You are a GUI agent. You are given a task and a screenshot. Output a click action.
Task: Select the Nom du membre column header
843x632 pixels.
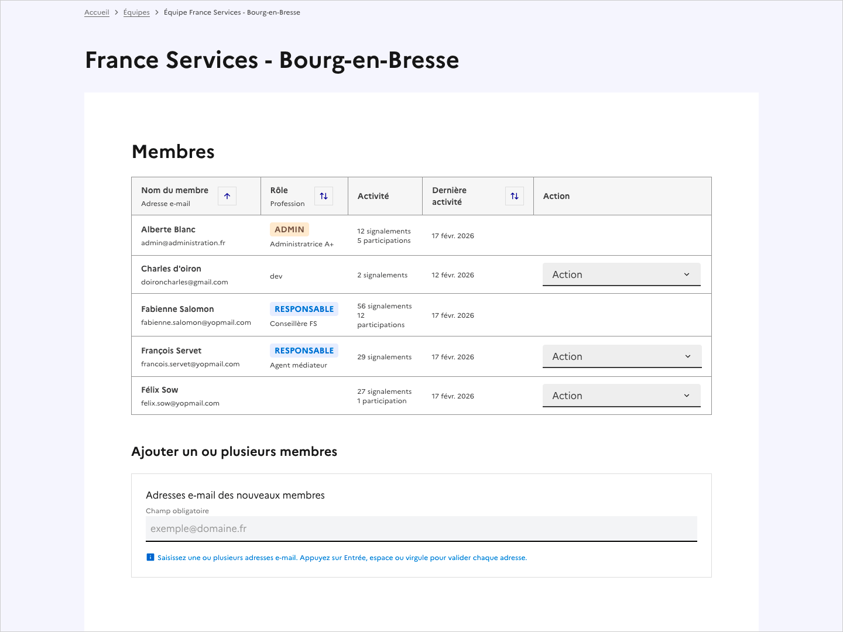(x=174, y=190)
